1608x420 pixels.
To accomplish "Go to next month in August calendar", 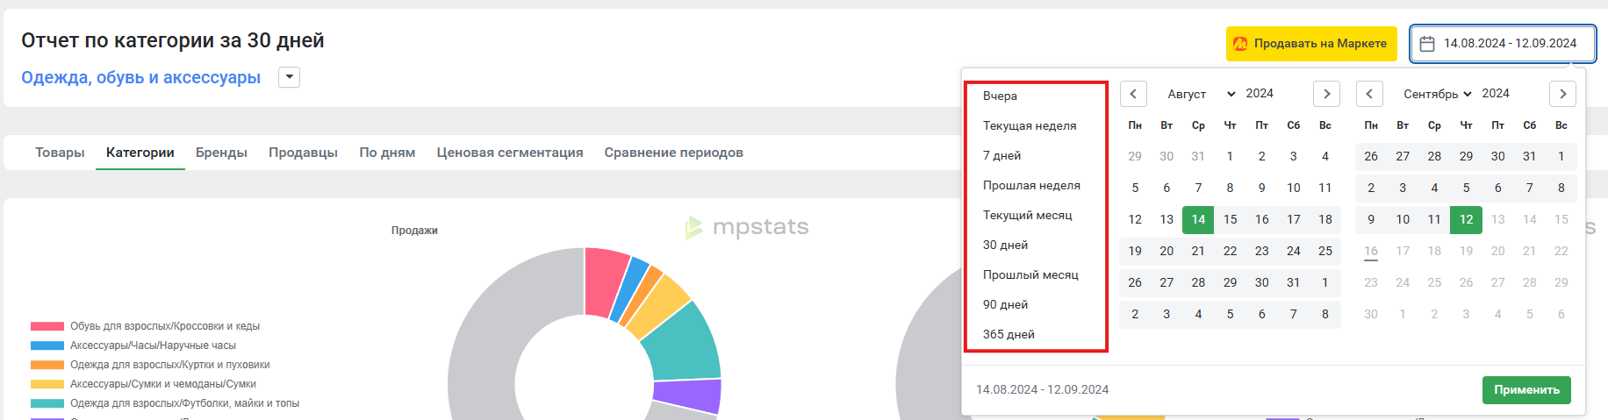I will click(1326, 94).
